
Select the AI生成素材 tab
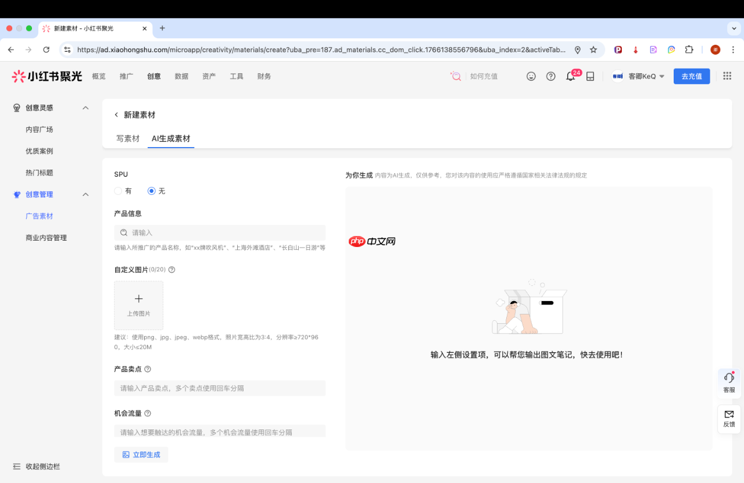[x=171, y=139]
